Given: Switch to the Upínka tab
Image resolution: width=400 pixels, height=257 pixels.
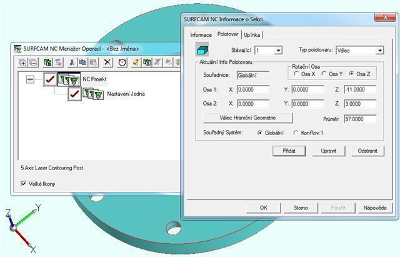Looking at the screenshot, I should [252, 35].
